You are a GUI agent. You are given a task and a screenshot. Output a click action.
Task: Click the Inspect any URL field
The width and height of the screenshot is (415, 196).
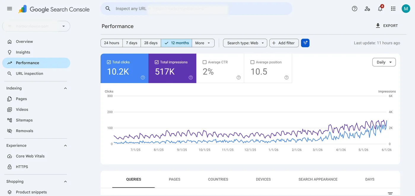(x=196, y=9)
